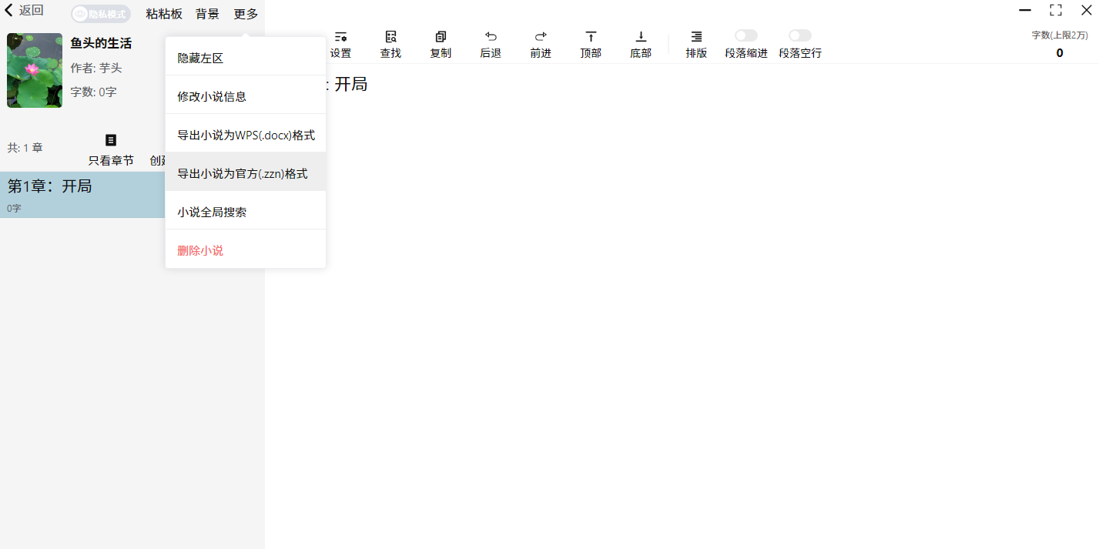Click the 字数(上限2万) word count label
The image size is (1099, 549).
1060,35
